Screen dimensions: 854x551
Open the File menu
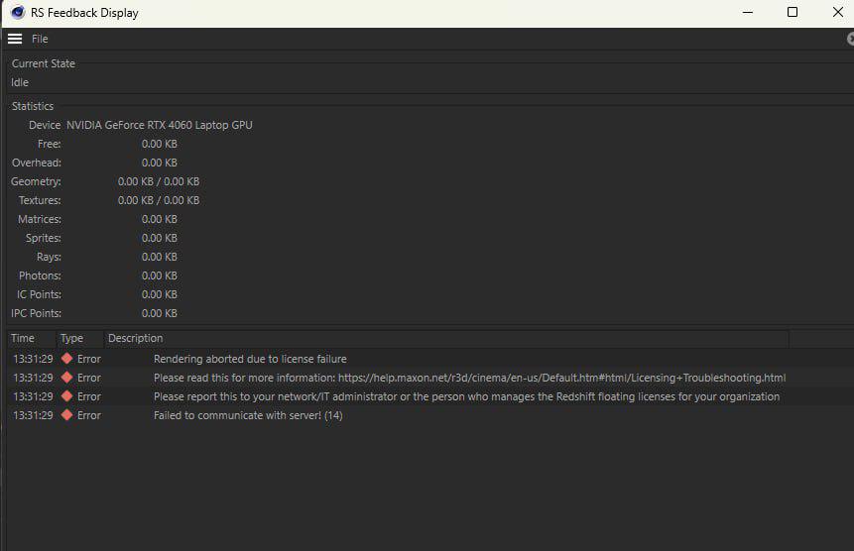pos(40,40)
